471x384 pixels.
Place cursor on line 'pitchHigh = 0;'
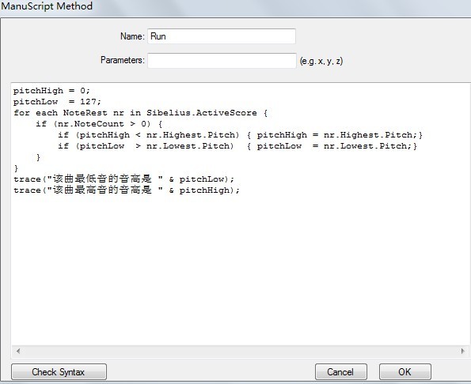click(51, 91)
